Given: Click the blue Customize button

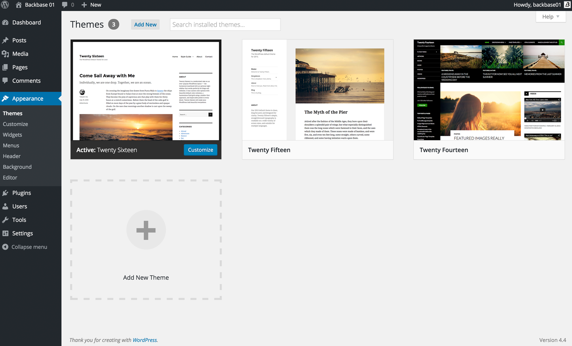Looking at the screenshot, I should [200, 150].
